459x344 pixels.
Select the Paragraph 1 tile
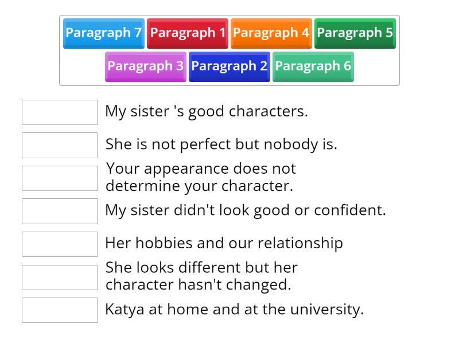[x=188, y=33]
